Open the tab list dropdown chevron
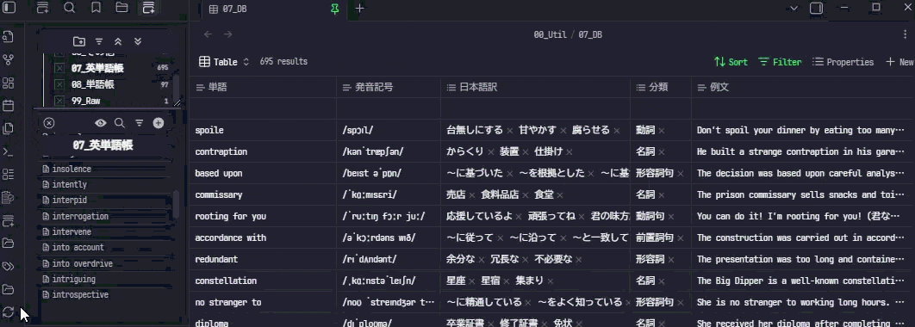 pyautogui.click(x=794, y=8)
